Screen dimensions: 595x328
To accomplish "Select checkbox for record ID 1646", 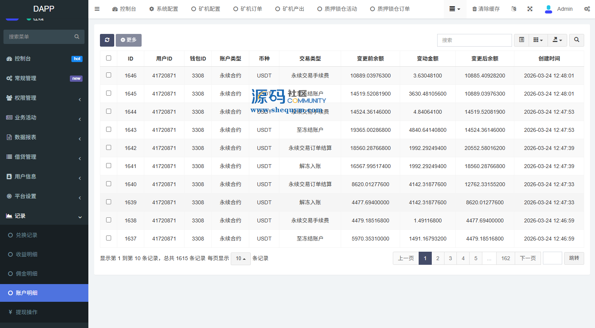I will [x=108, y=75].
